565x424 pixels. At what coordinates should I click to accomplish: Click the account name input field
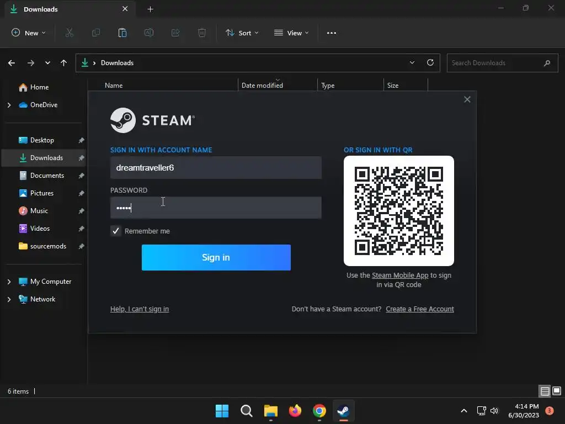click(x=216, y=168)
